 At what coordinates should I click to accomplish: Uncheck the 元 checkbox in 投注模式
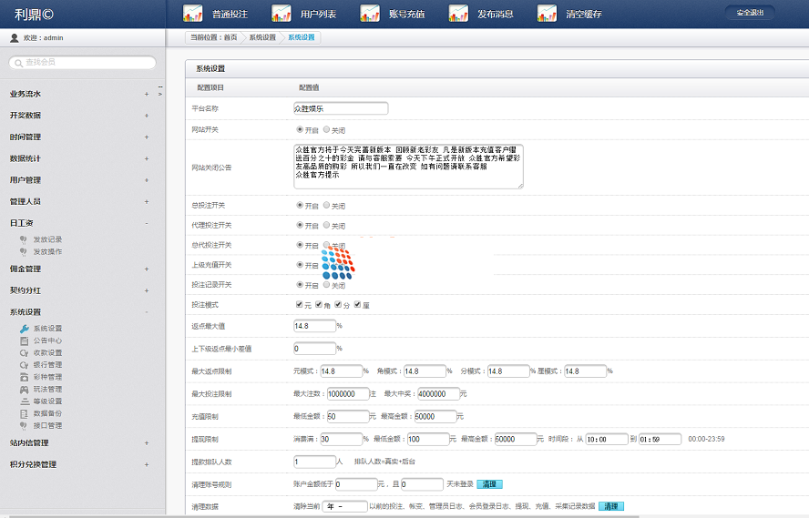click(x=300, y=304)
